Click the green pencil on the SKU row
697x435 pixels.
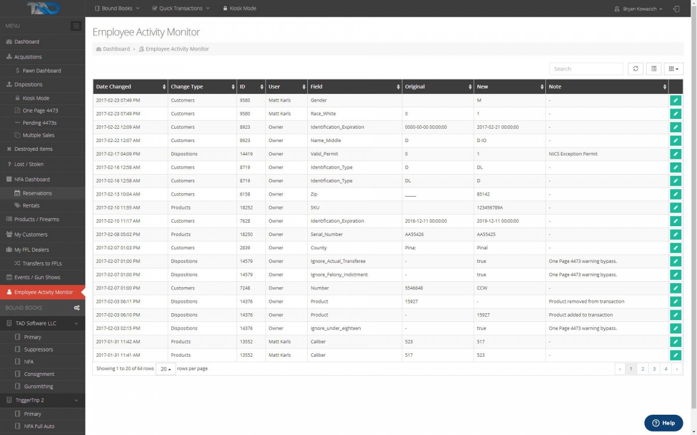[x=676, y=207]
